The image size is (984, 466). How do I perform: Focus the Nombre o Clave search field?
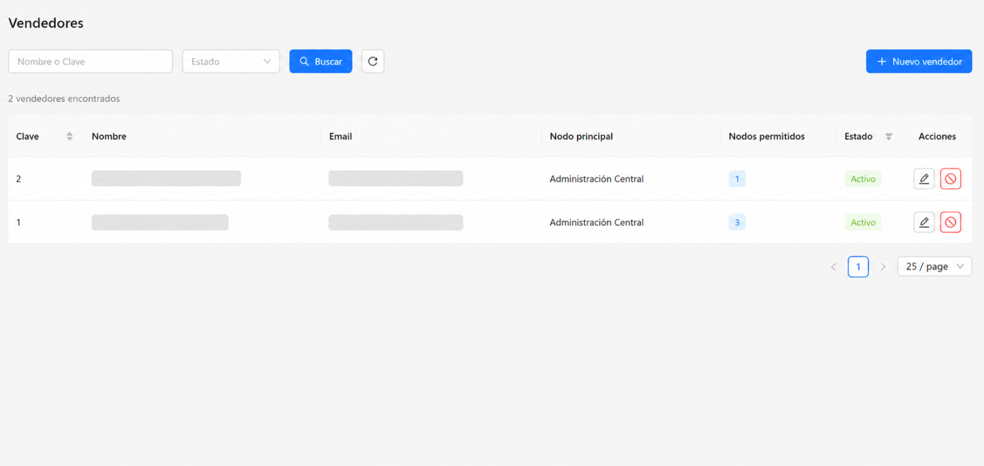point(90,61)
